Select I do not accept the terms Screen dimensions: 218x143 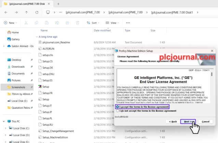[118, 111]
